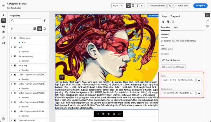This screenshot has height=122, width=211.
Task: Click the bottom-most icon in the left rail
Action: coord(3,119)
